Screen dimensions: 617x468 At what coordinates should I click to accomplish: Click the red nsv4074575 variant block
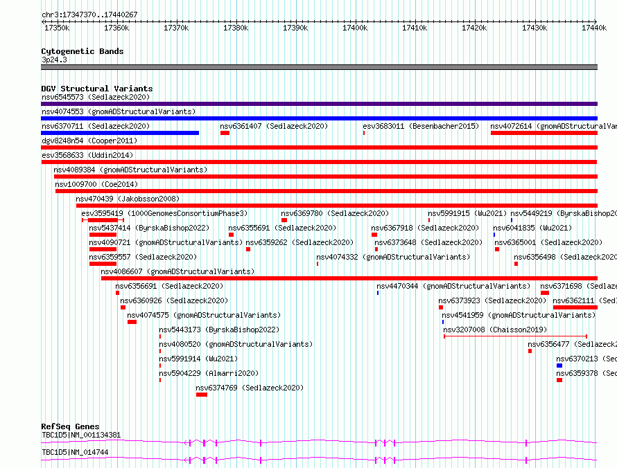click(x=132, y=322)
